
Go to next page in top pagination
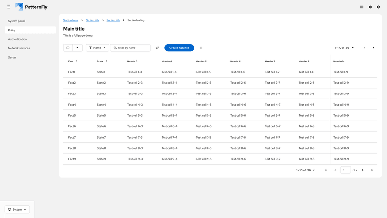[x=373, y=47]
